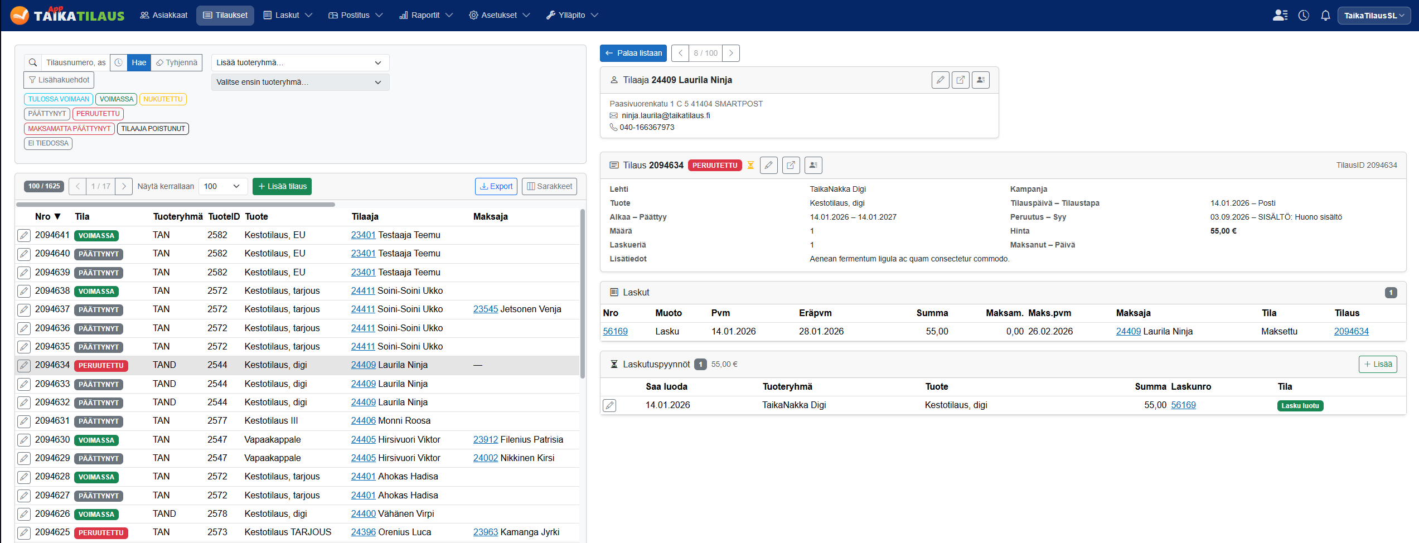Viewport: 1419px width, 543px height.
Task: Toggle the PERUUTETTU status filter
Action: 98,114
